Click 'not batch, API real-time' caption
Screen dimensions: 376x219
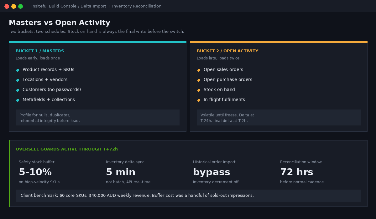[128, 182]
